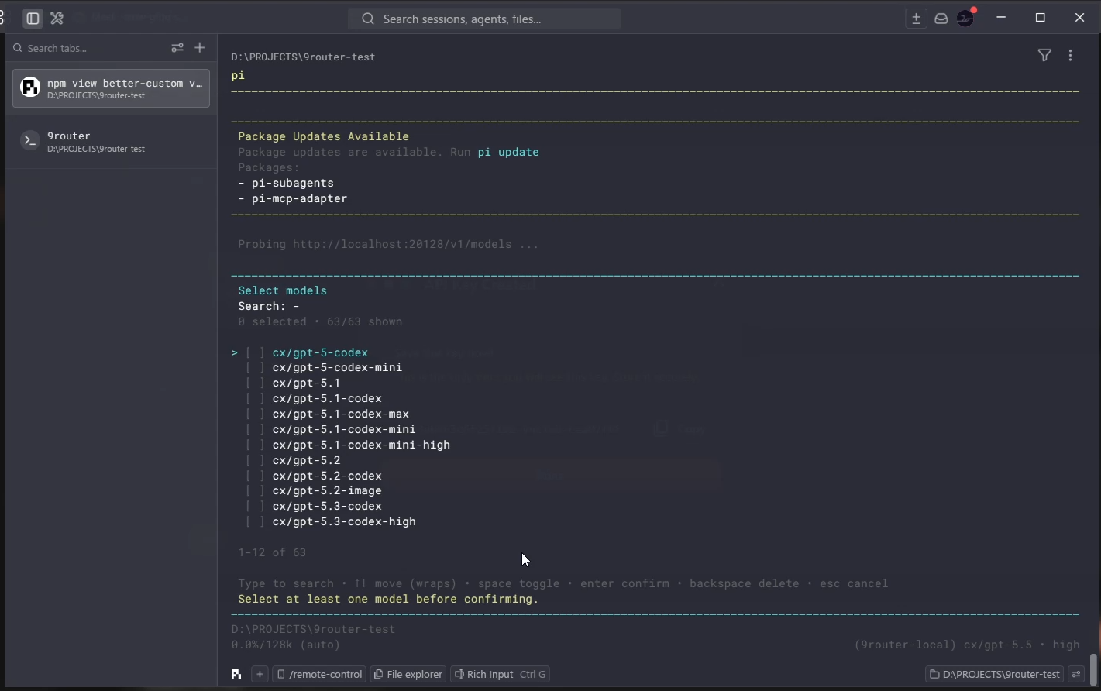Toggle the sidebar panel icon
Screen dimensions: 1101x691
[33, 19]
